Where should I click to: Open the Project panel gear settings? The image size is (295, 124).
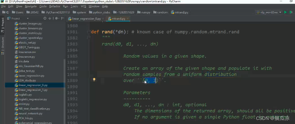(57, 18)
